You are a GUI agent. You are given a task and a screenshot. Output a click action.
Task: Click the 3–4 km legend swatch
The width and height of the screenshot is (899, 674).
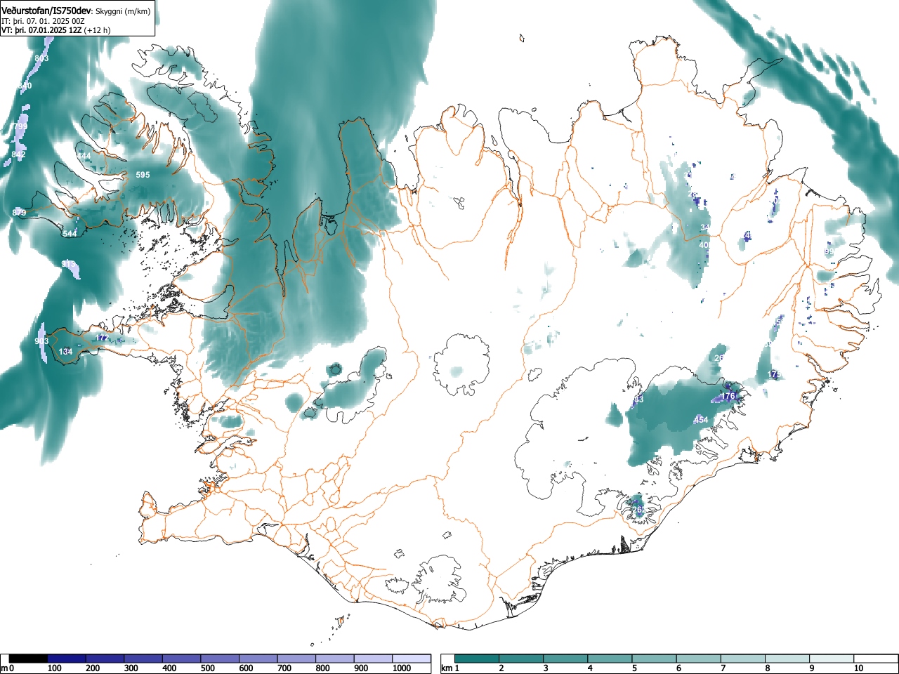click(x=565, y=659)
